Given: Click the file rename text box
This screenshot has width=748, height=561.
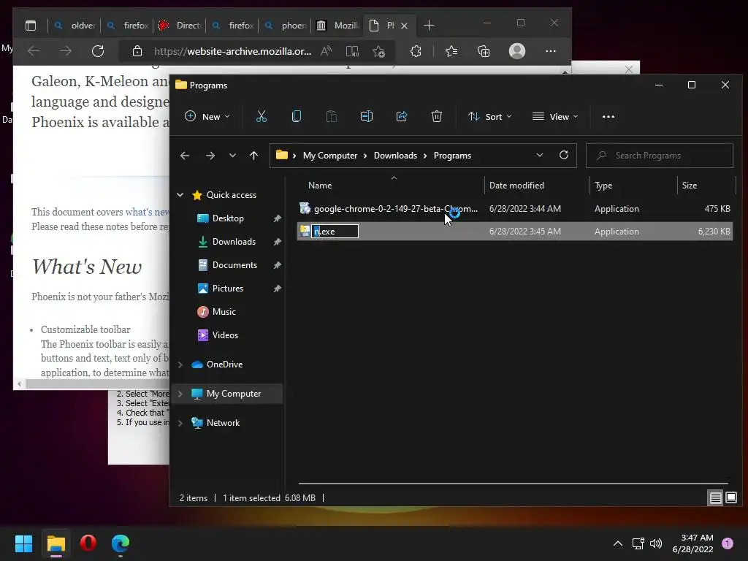Looking at the screenshot, I should [x=335, y=232].
